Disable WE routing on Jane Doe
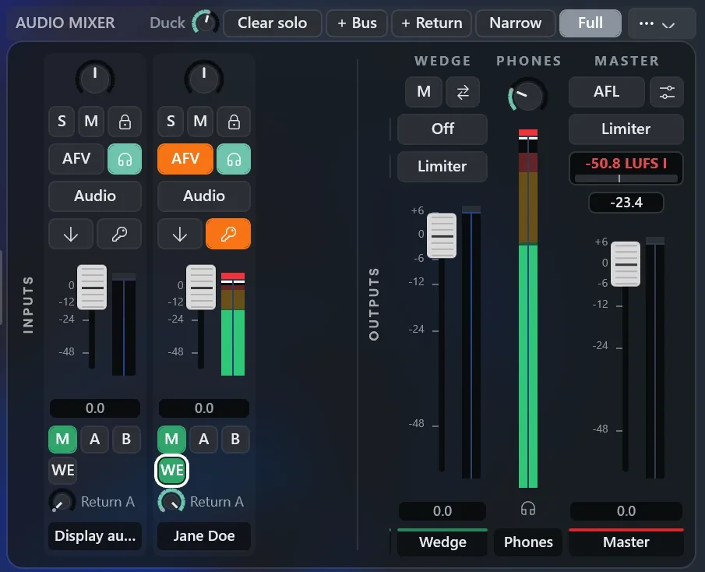Image resolution: width=705 pixels, height=572 pixels. click(171, 471)
